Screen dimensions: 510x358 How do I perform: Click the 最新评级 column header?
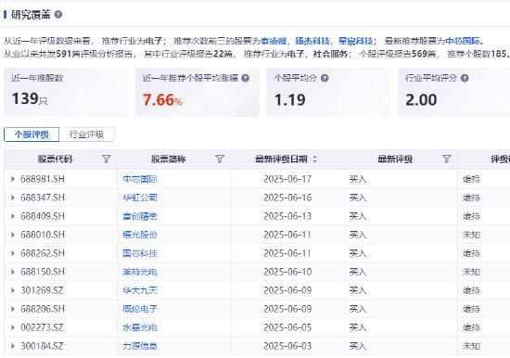coord(395,160)
